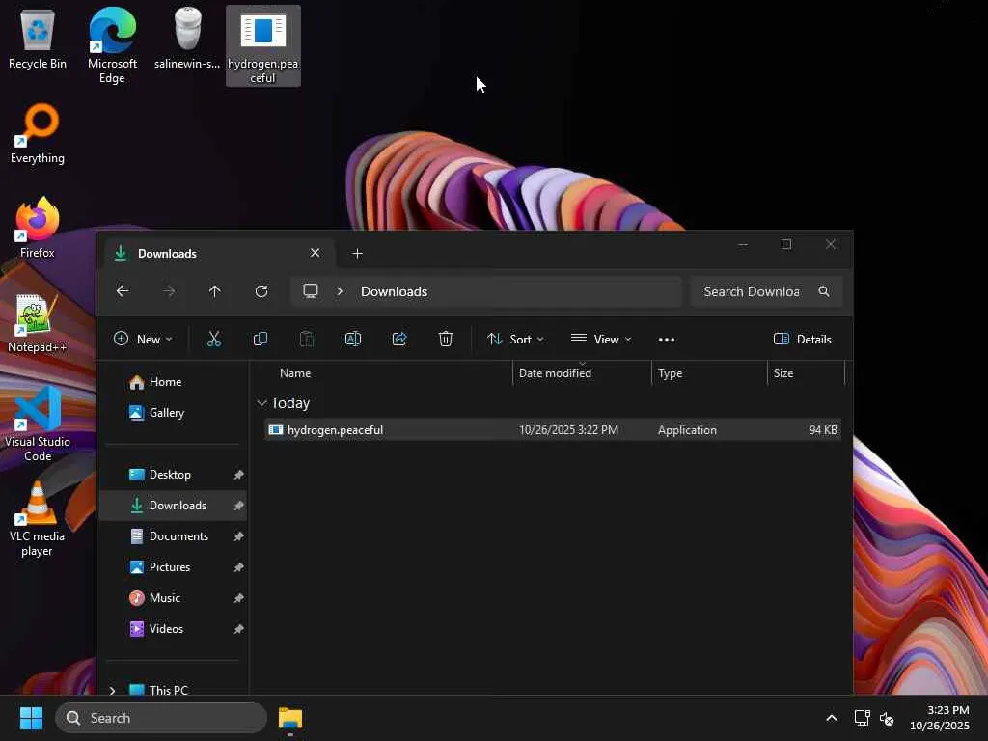
Task: Unpin Desktop from quick access
Action: pyautogui.click(x=238, y=475)
